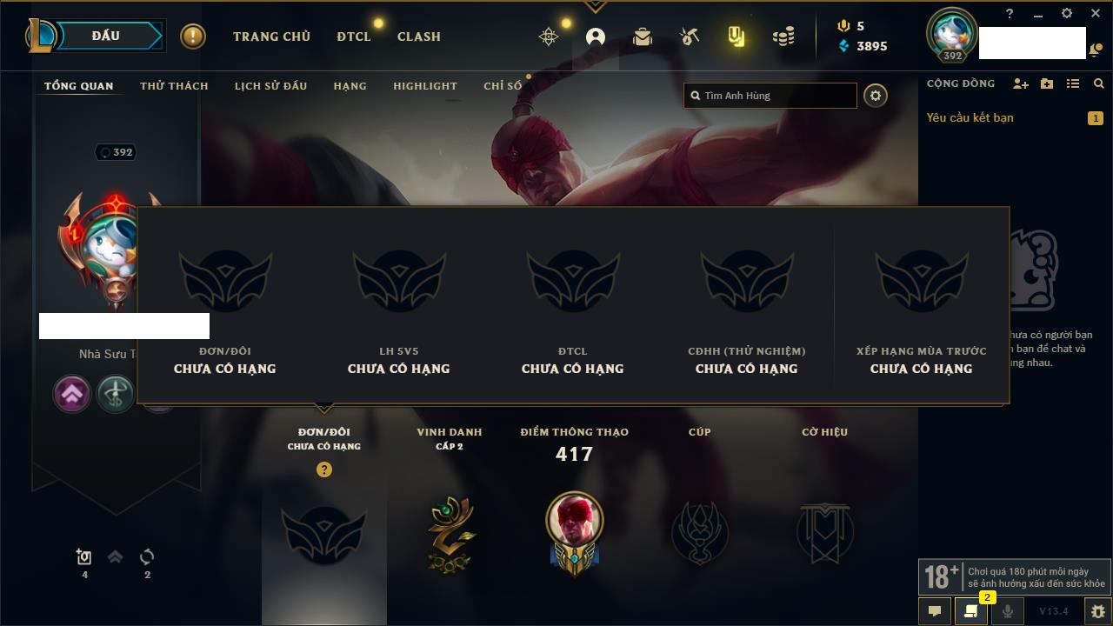Open the Clash crosshair icon in the top bar

tap(549, 37)
